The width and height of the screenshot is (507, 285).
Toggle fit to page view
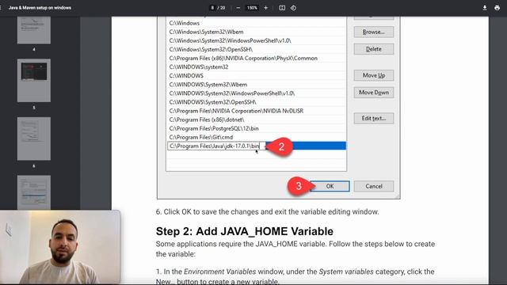tap(282, 8)
